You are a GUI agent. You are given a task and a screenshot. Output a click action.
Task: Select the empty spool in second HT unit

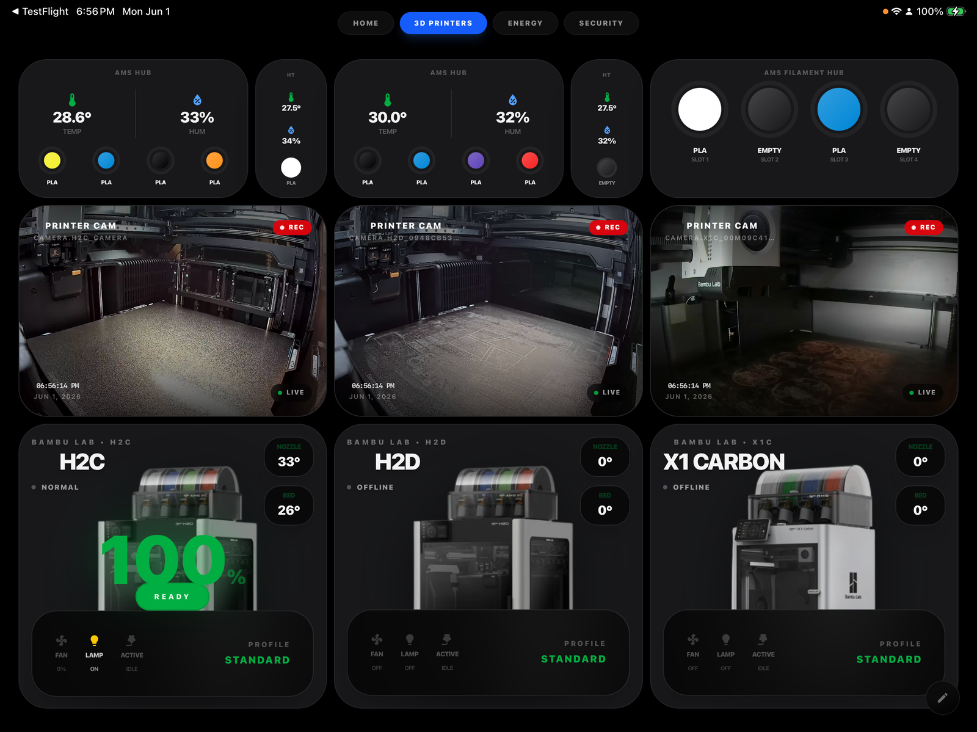point(607,167)
